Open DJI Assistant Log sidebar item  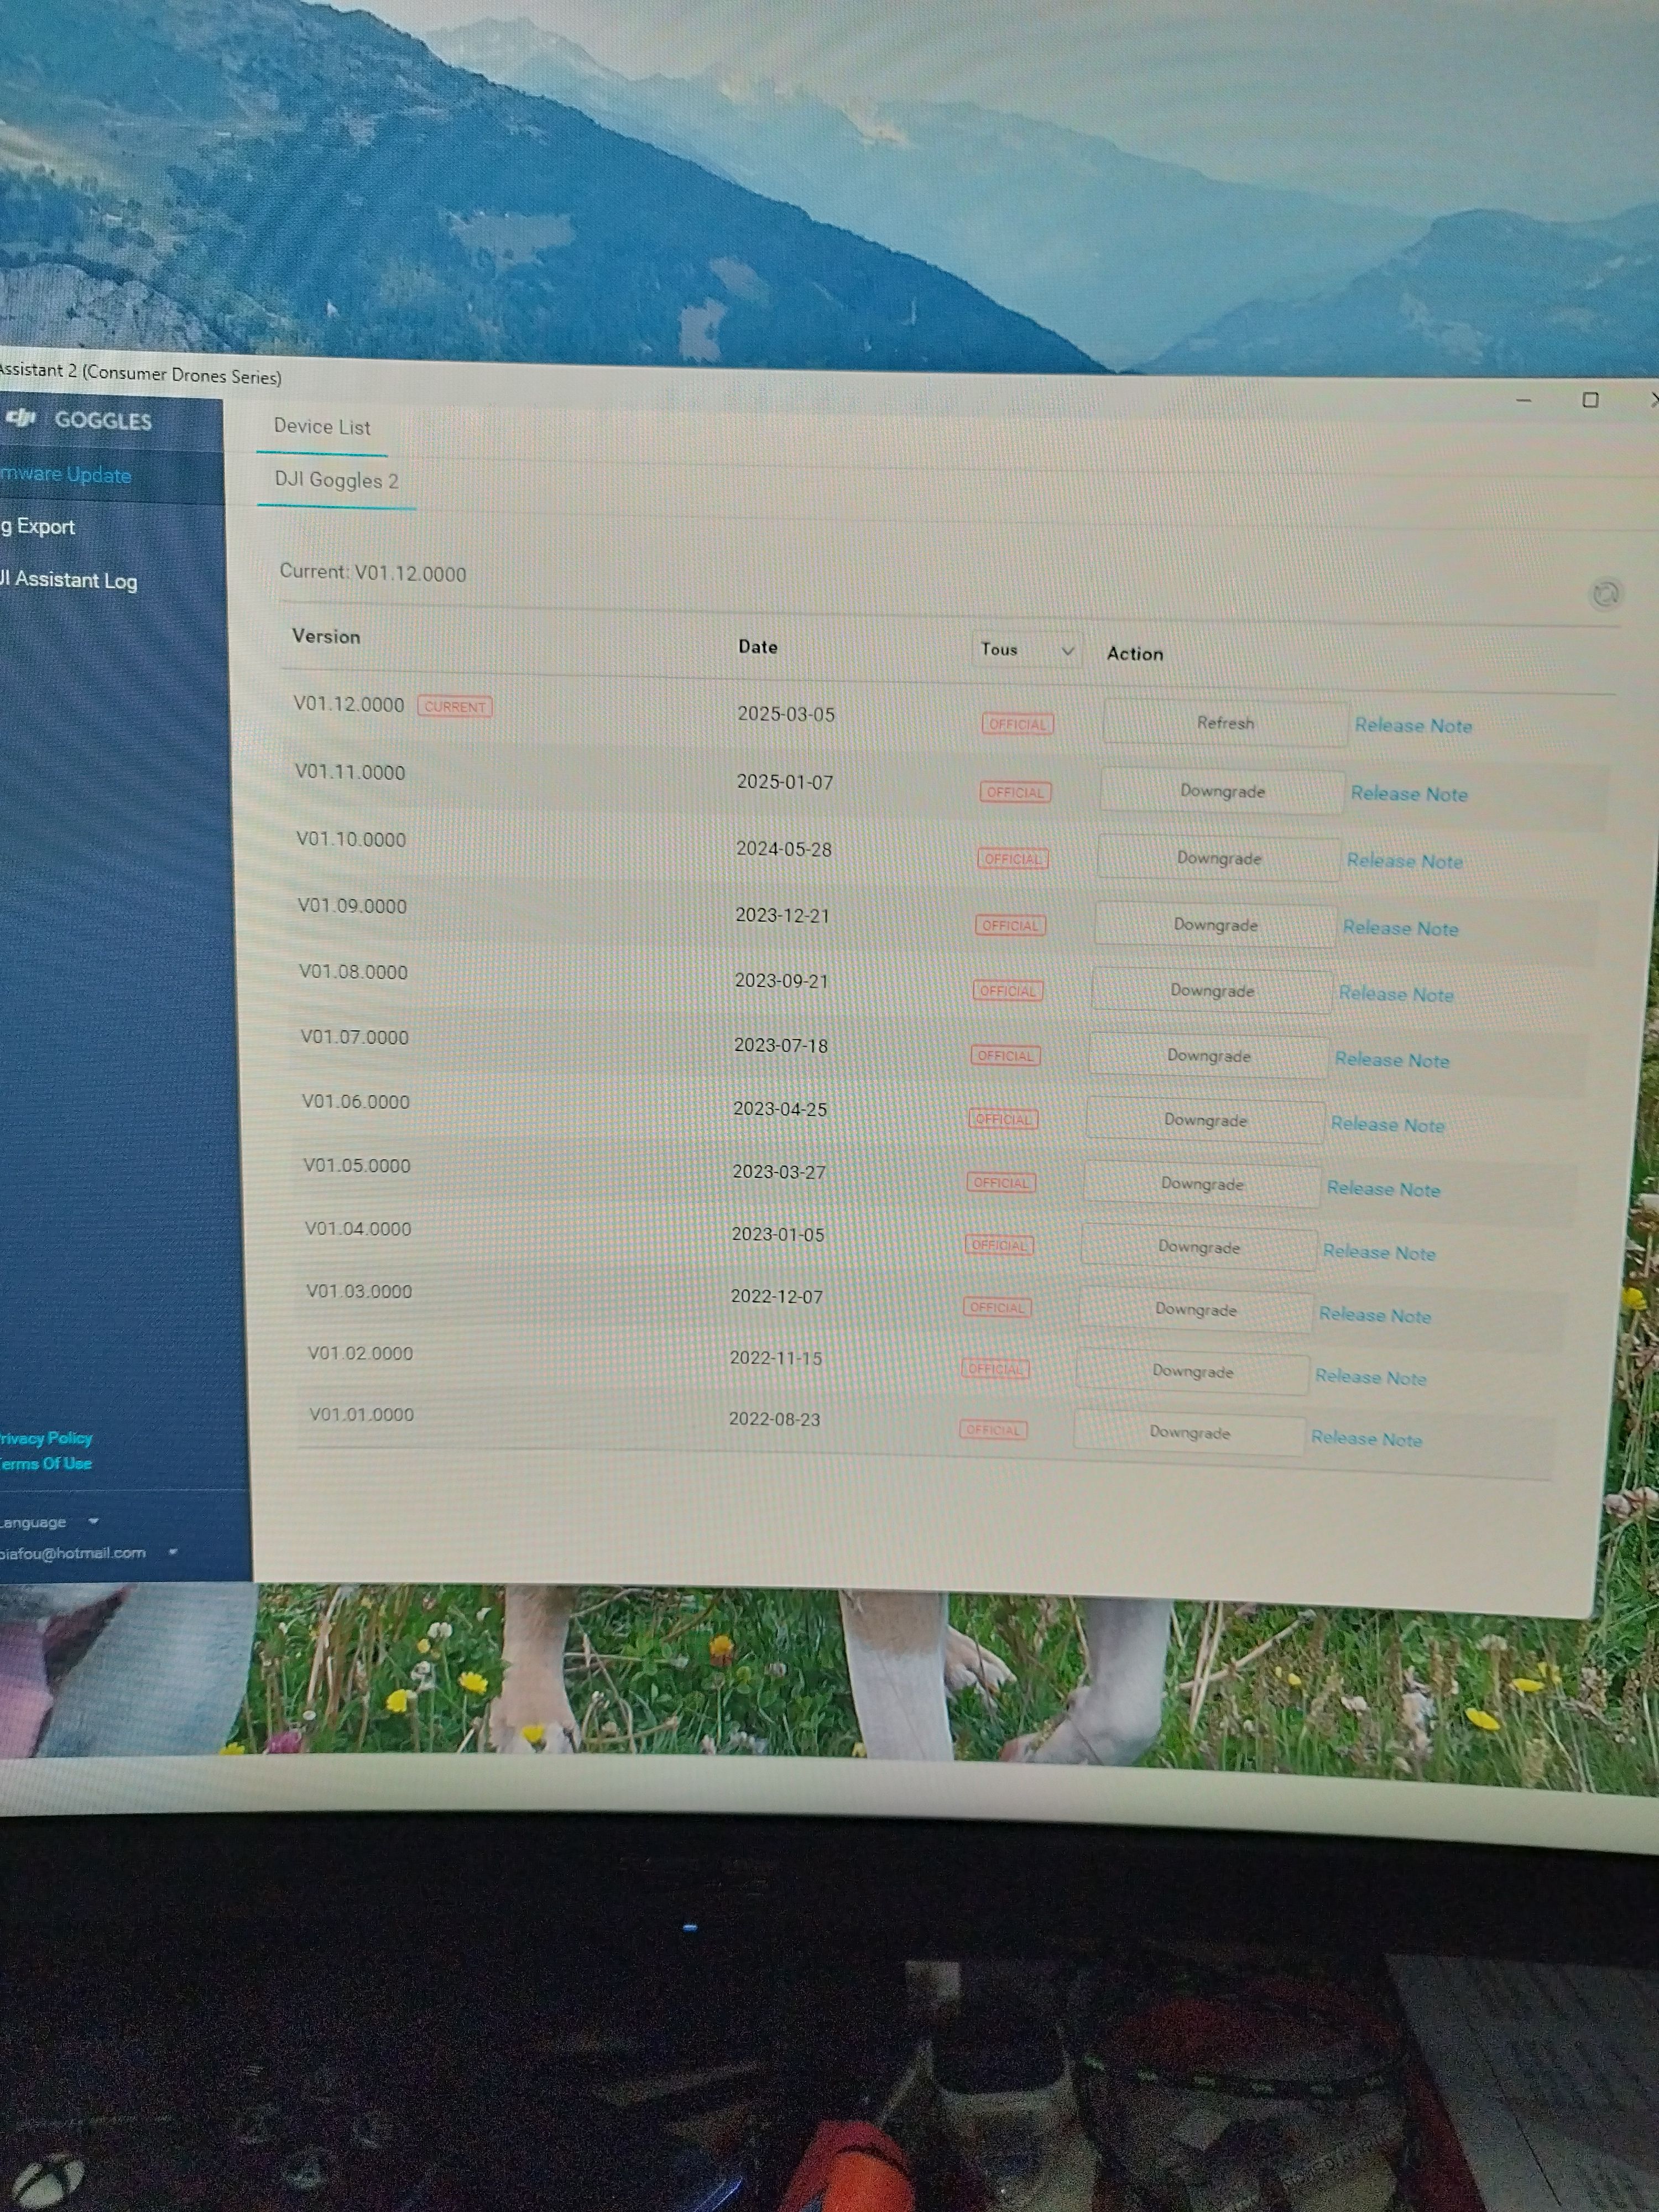point(70,580)
